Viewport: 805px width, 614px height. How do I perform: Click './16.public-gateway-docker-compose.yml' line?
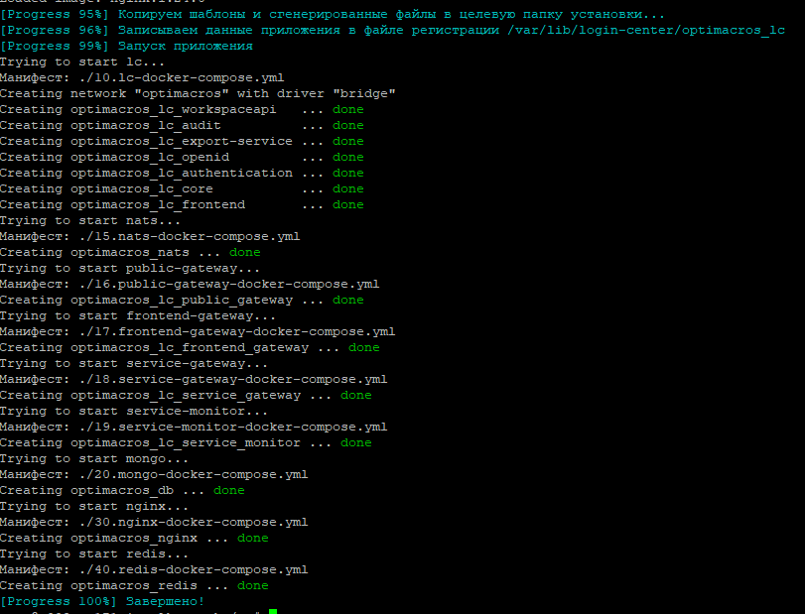click(190, 285)
